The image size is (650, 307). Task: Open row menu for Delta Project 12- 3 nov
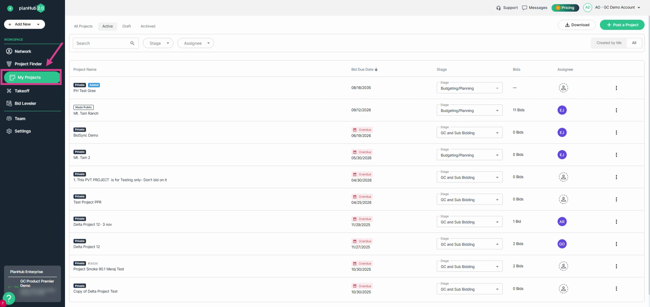tap(616, 222)
